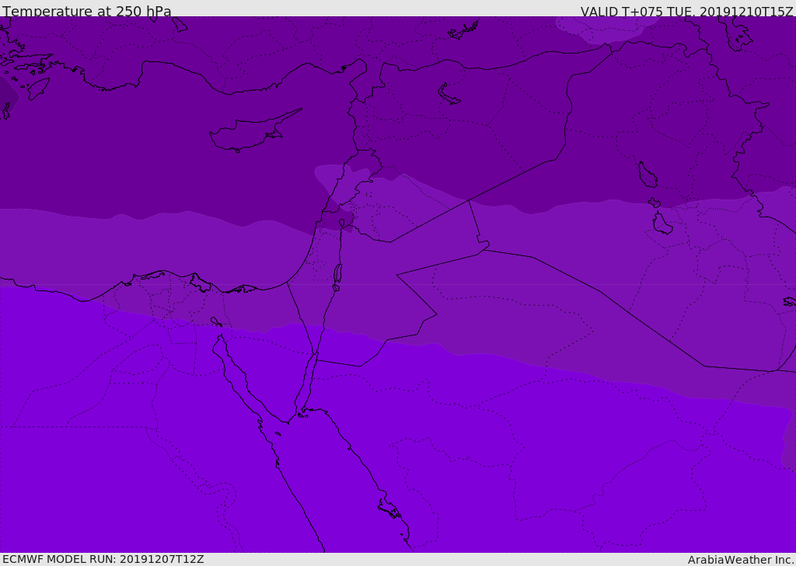This screenshot has height=566, width=796.
Task: Select the 'Temperature at 250 hPa' title text
Action: click(x=87, y=11)
